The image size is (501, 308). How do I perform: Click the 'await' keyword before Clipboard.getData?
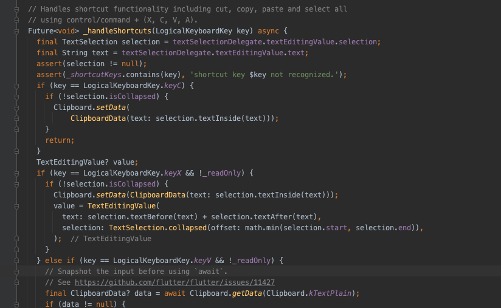[174, 293]
